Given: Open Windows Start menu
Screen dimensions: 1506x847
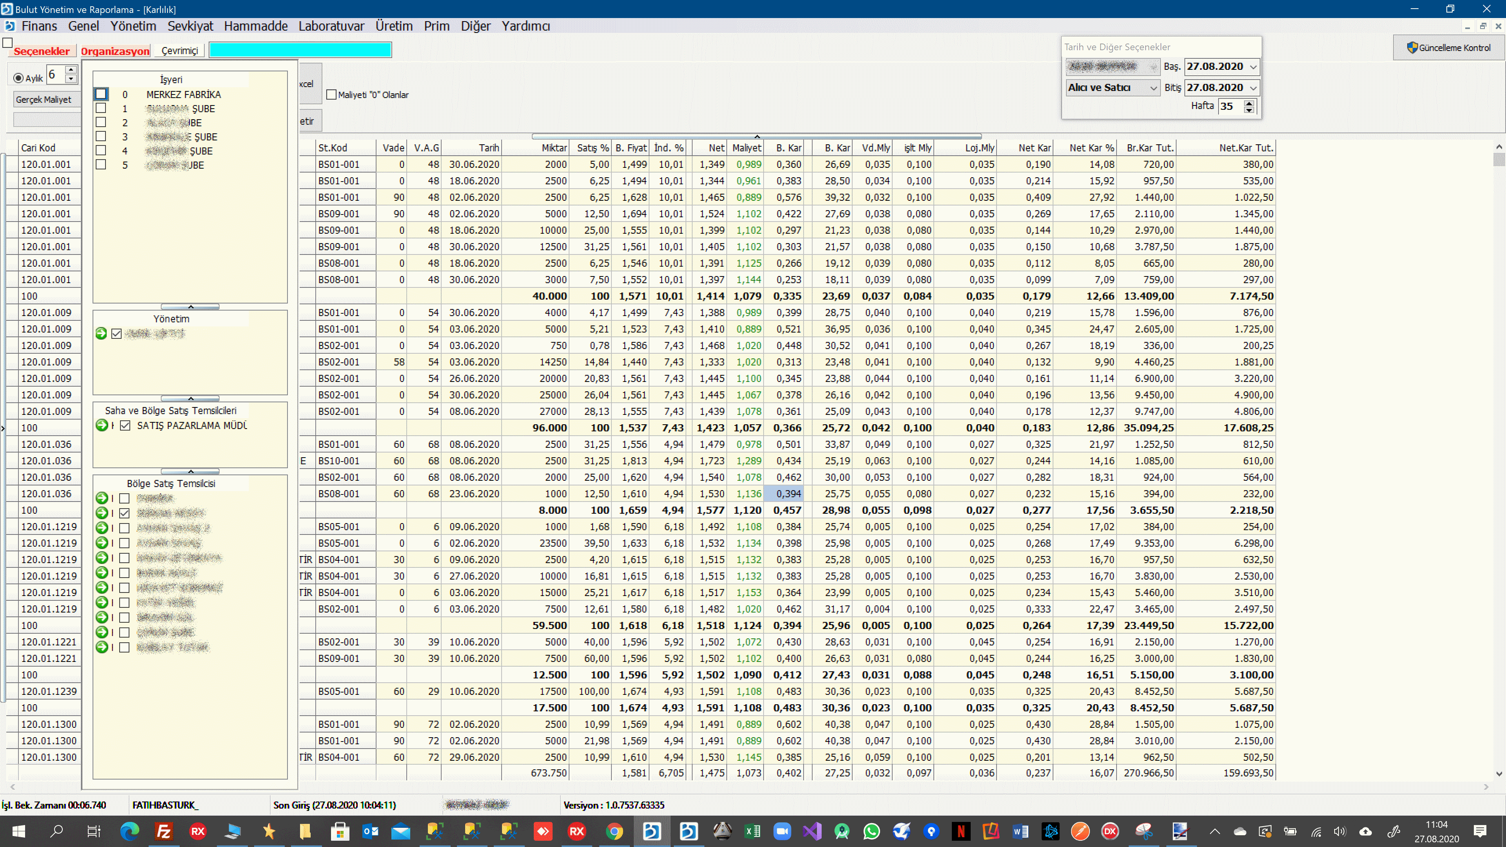Looking at the screenshot, I should [19, 831].
